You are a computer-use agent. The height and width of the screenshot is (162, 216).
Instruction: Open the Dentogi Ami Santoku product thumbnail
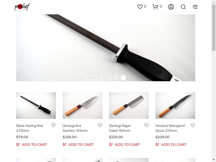pos(82,106)
